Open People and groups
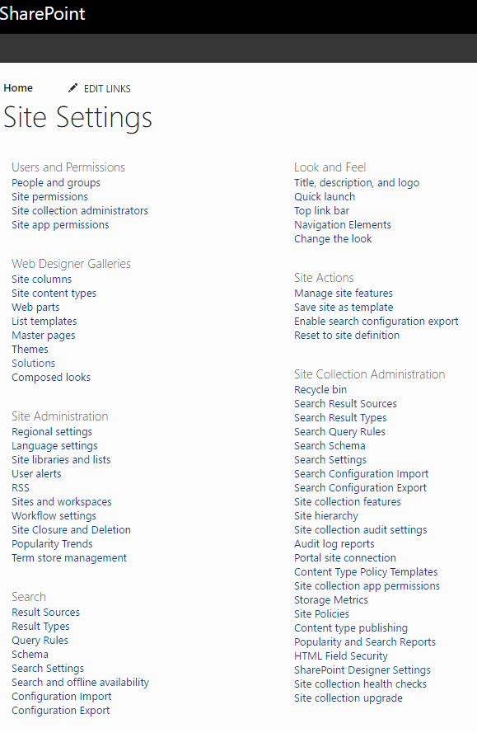 click(x=56, y=183)
